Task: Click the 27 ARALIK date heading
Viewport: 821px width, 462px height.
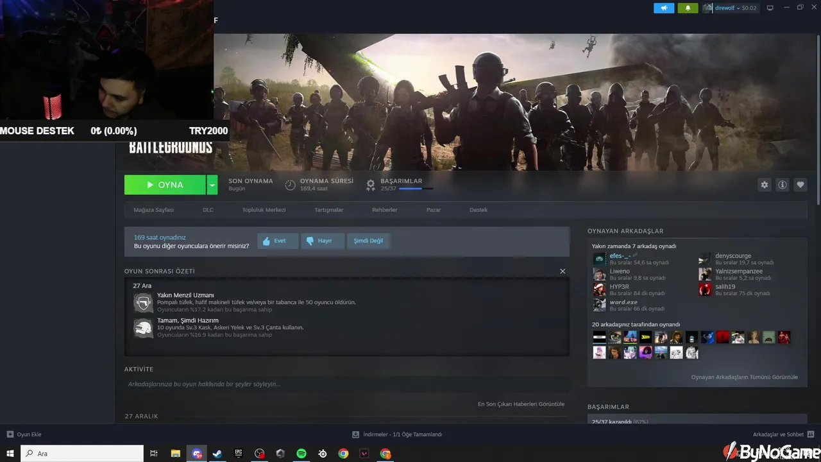Action: click(141, 416)
